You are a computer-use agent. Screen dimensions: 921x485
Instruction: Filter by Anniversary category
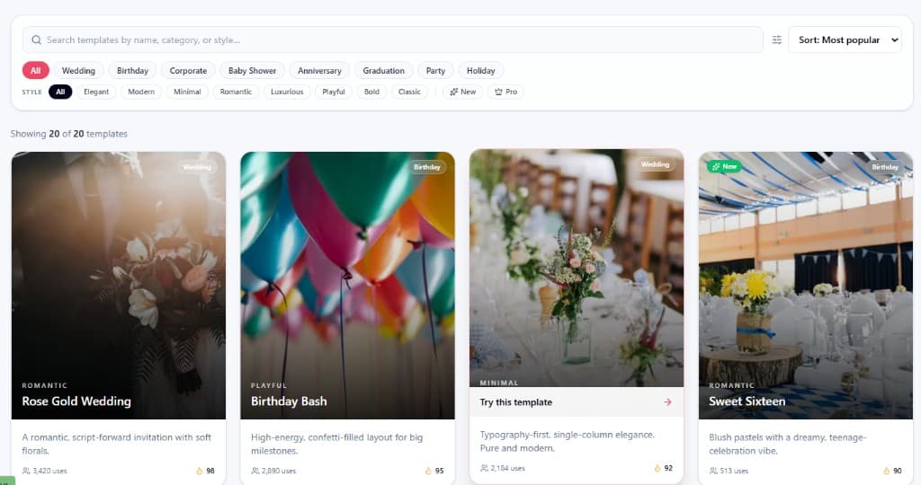pos(319,70)
